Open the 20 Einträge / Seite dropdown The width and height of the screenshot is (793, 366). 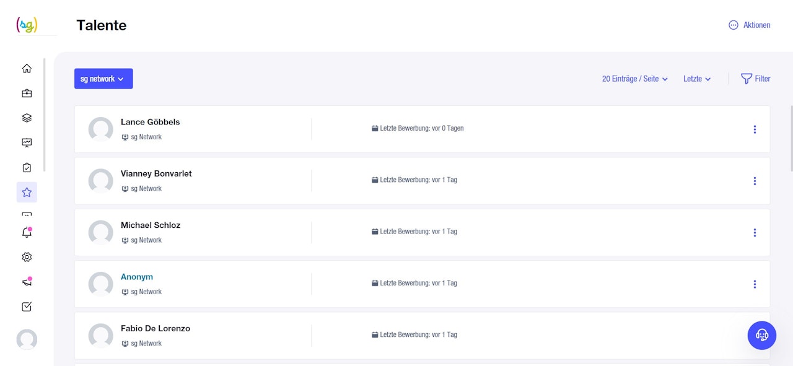634,79
